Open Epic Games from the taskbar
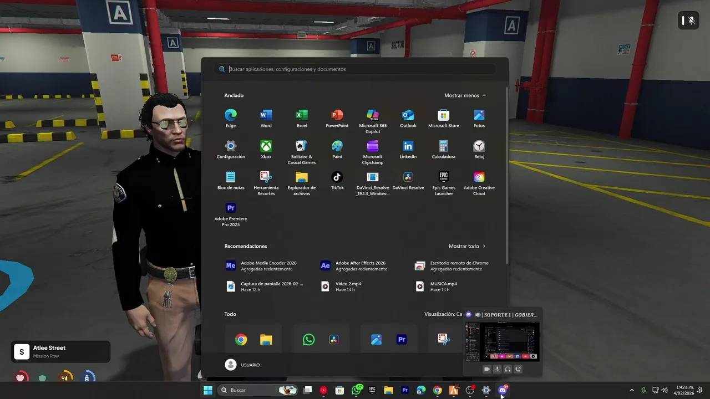Viewport: 710px width, 399px height. tap(372, 390)
